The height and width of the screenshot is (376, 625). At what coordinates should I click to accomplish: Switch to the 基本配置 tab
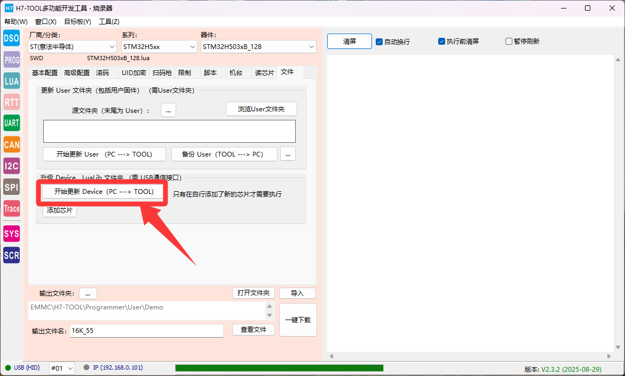[45, 73]
